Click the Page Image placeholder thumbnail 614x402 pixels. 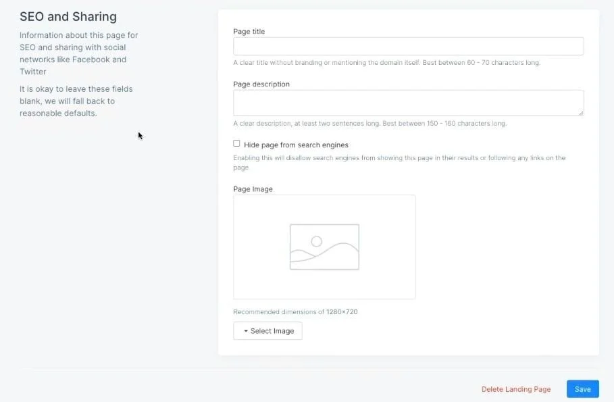(324, 247)
